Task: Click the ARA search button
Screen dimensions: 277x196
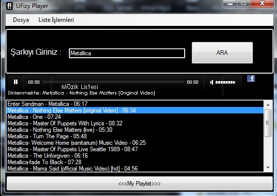Action: click(x=222, y=52)
